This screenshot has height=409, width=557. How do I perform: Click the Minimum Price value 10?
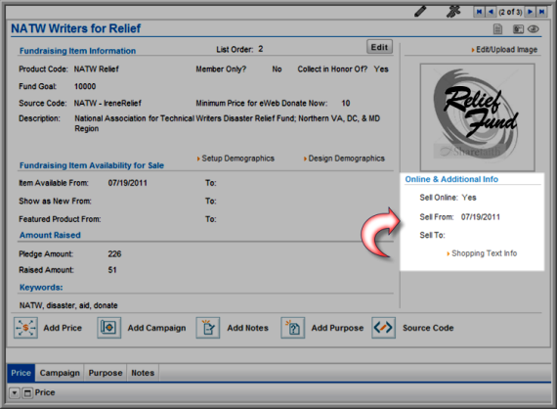(x=346, y=103)
